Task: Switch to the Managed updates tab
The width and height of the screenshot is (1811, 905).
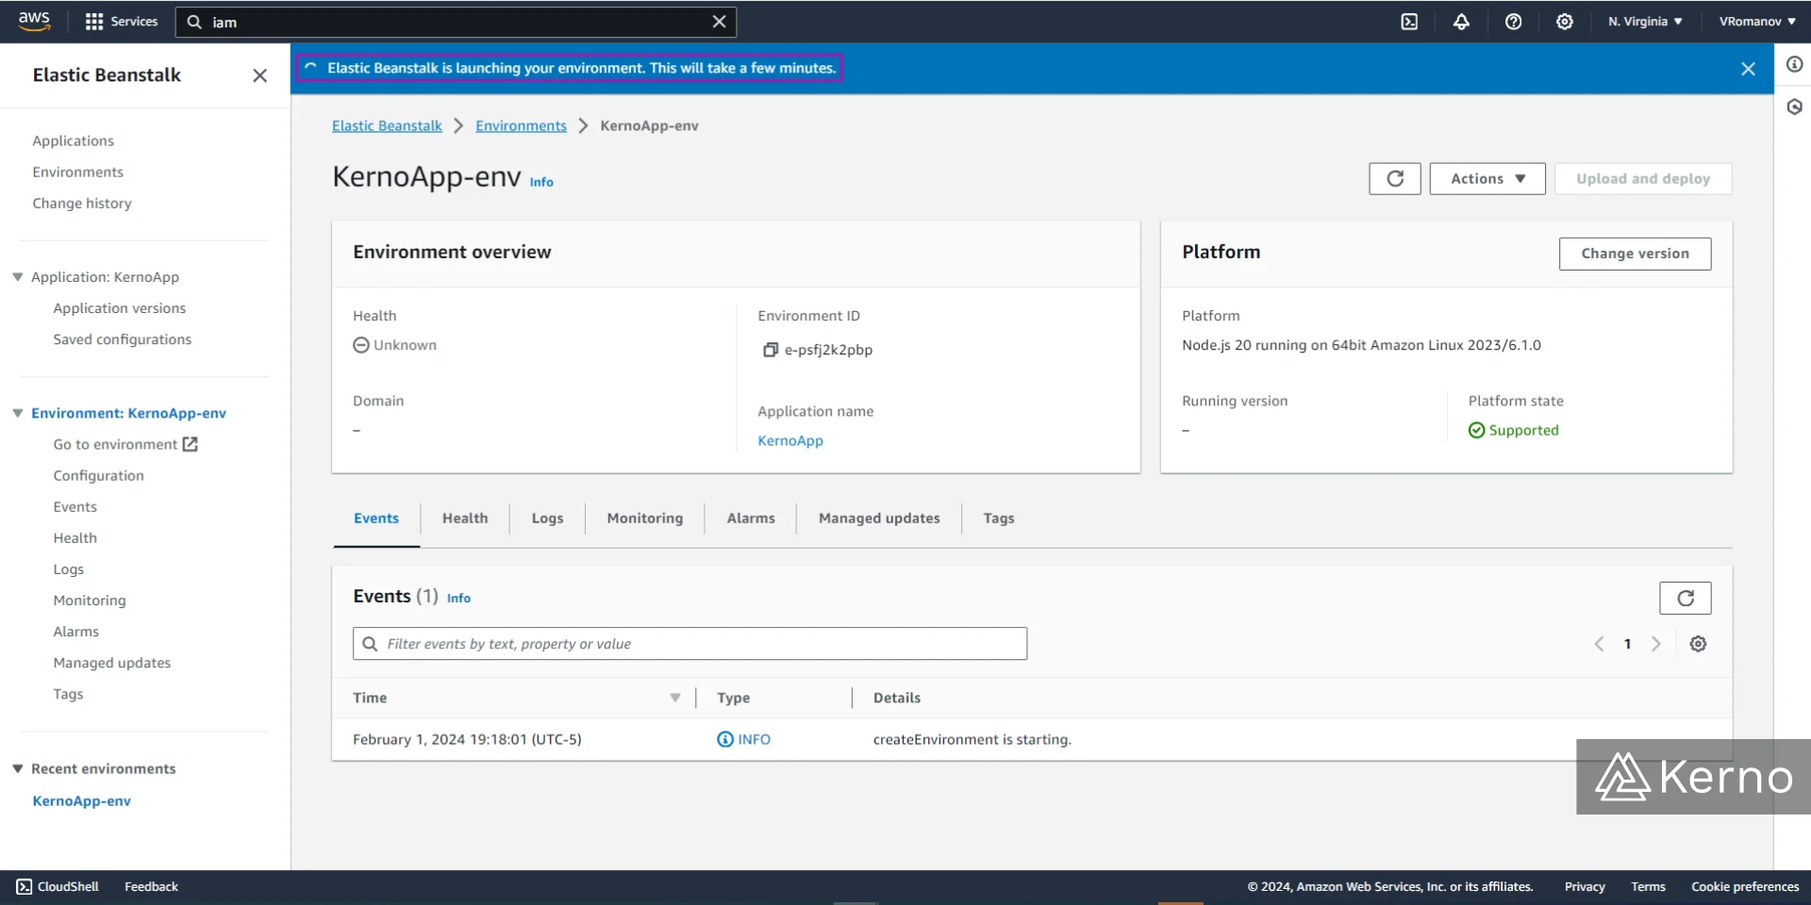Action: pos(879,518)
